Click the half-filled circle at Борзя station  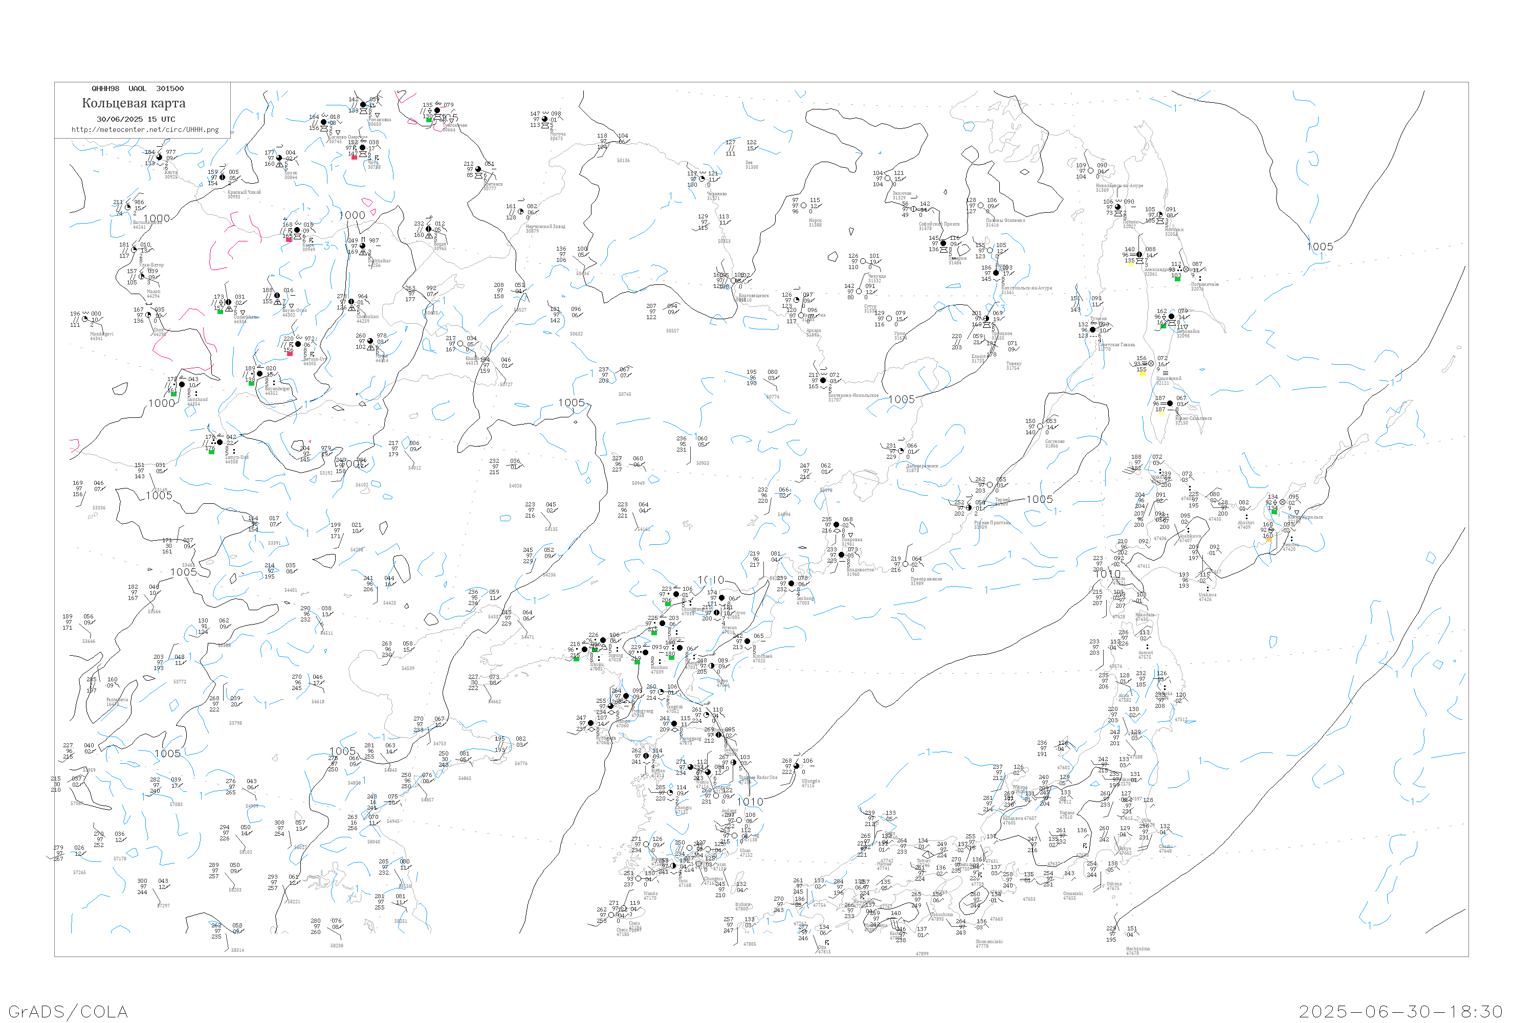pyautogui.click(x=429, y=229)
